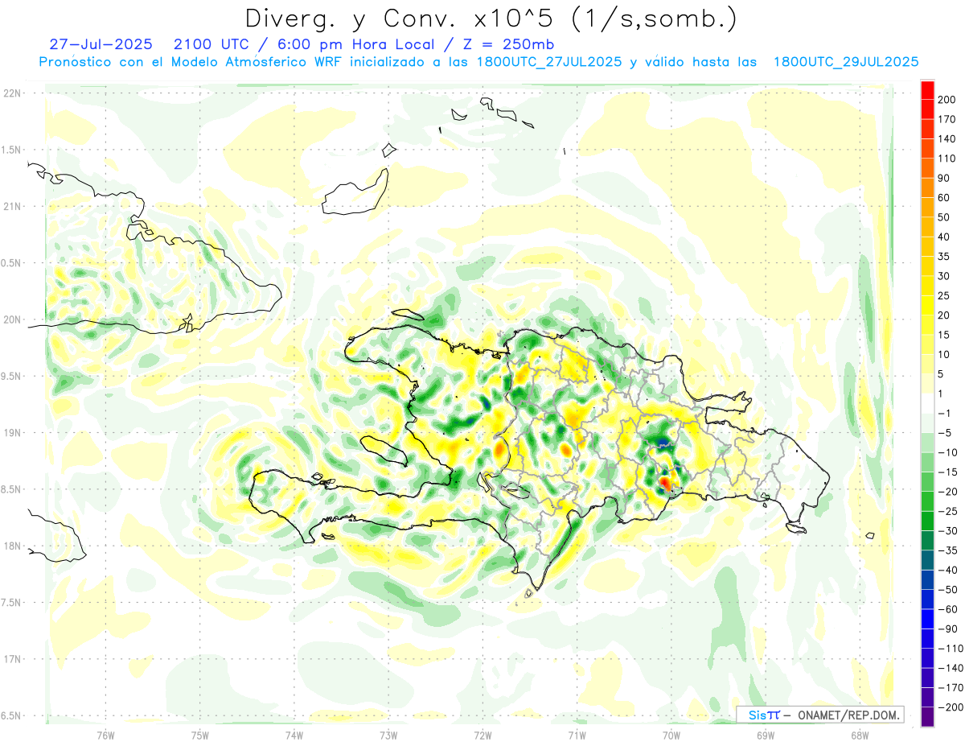Click the '76W' longitude label
965x746 pixels.
pyautogui.click(x=105, y=735)
